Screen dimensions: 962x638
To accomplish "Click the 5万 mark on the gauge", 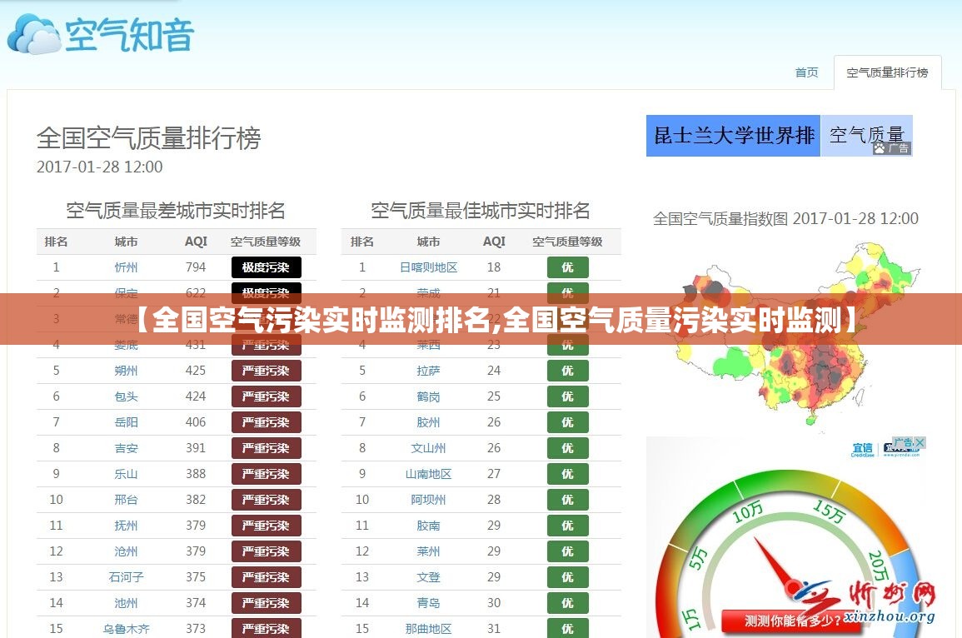I will click(698, 559).
